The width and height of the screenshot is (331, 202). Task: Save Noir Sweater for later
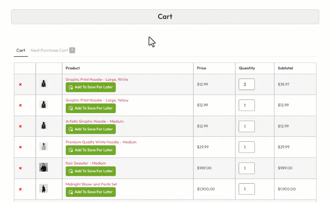point(90,171)
